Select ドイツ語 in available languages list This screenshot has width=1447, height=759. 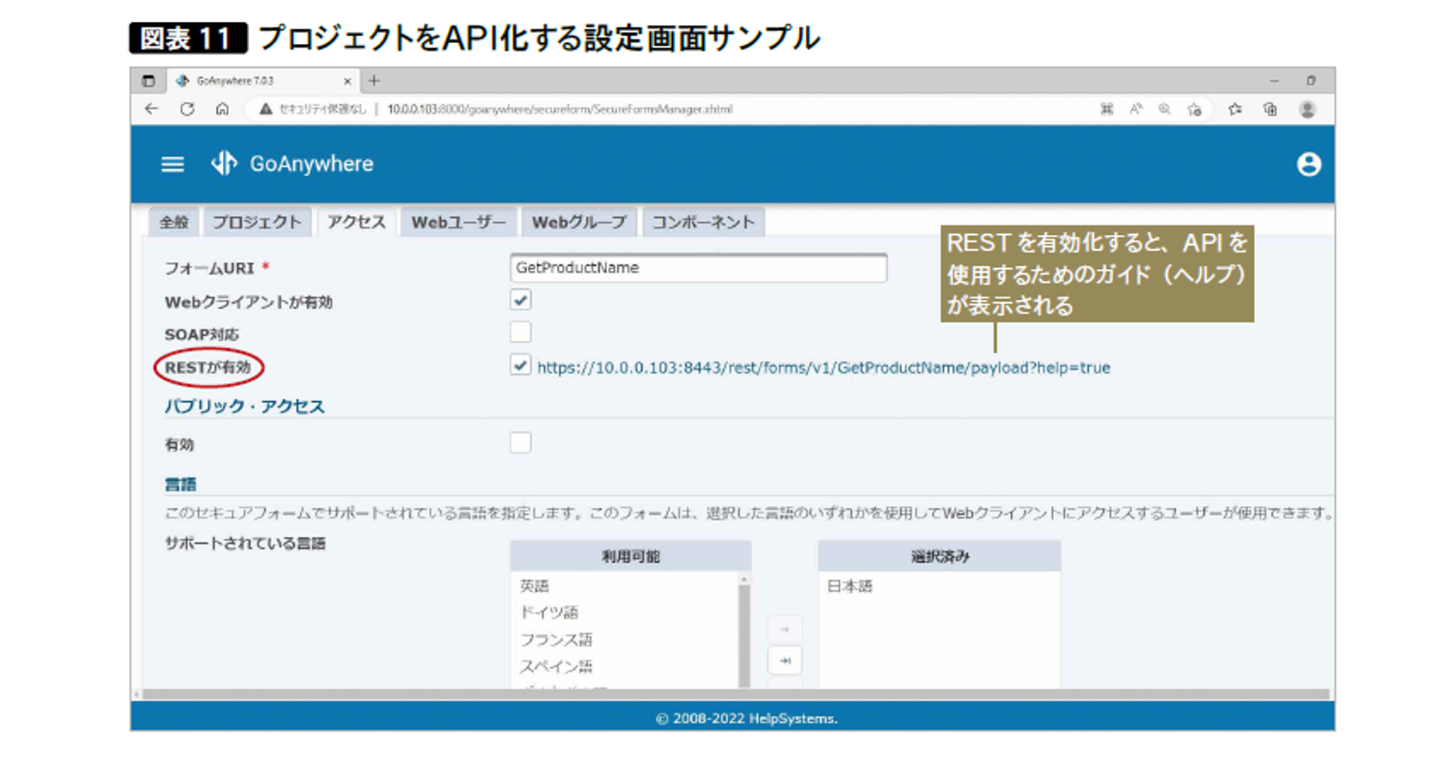coord(549,612)
